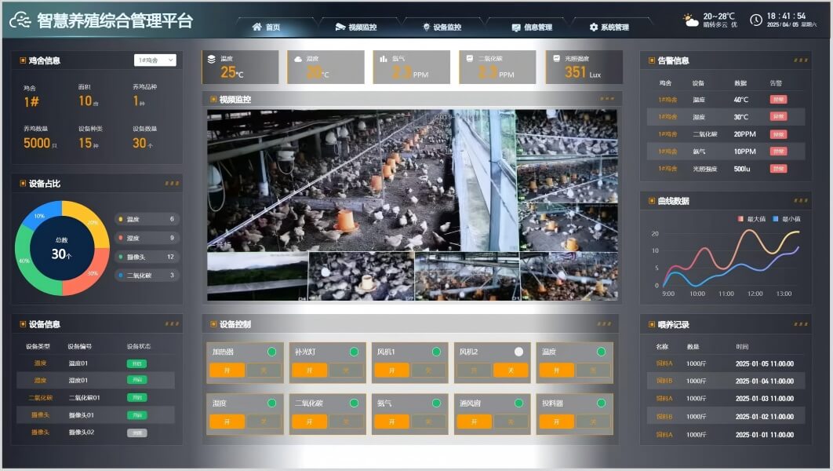Screen dimensions: 833x471
Task: Expand the 视频监控 panel's three-dot menu
Action: (607, 99)
